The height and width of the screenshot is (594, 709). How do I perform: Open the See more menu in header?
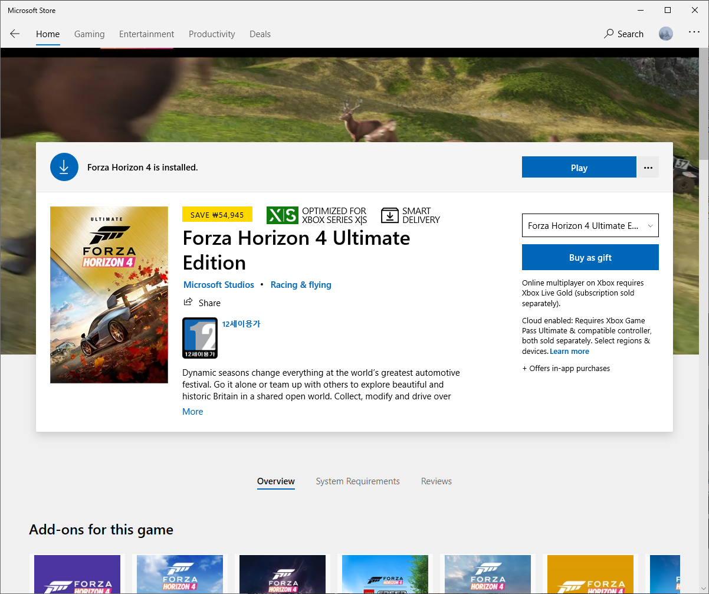point(694,33)
